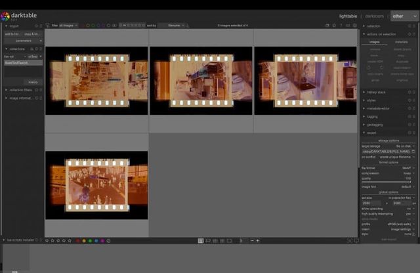Switch to the darkroom view
This screenshot has width=420, height=273.
(374, 16)
